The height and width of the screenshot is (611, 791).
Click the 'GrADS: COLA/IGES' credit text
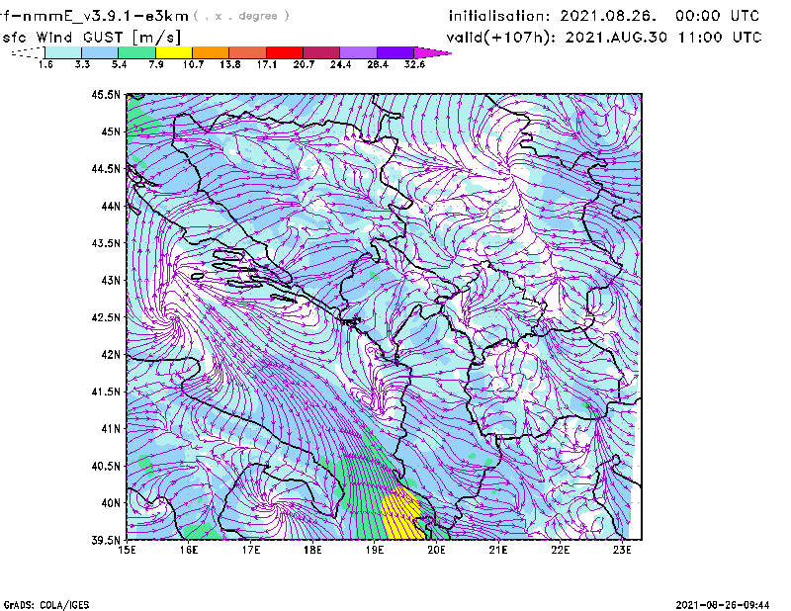pos(46,605)
